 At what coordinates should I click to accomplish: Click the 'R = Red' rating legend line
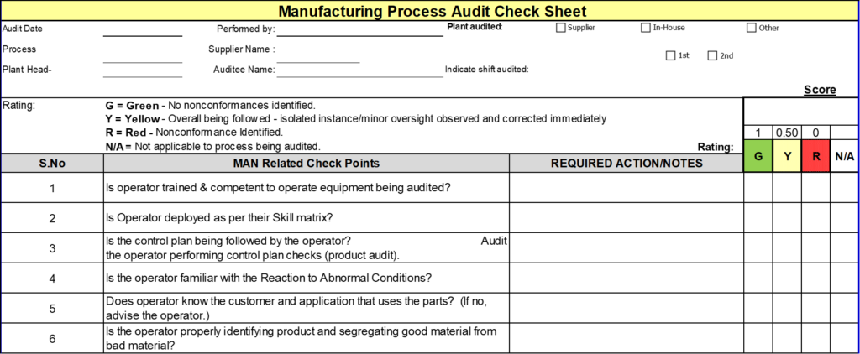[194, 133]
